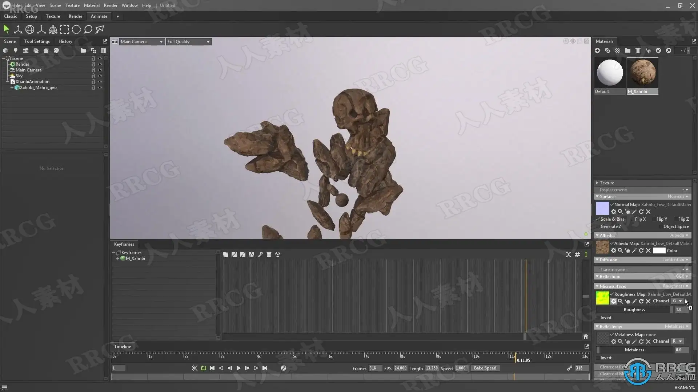
Task: Clear the Normal Map with X icon
Action: pos(648,212)
